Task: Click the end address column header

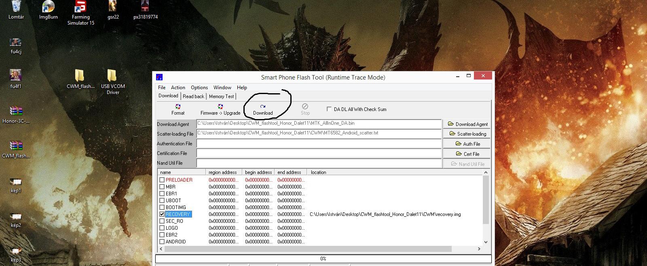Action: [x=290, y=172]
